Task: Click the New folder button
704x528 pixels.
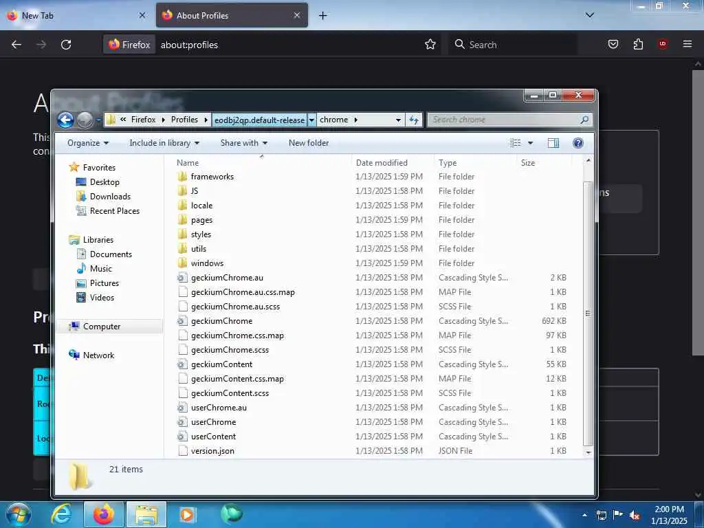Action: [x=309, y=143]
